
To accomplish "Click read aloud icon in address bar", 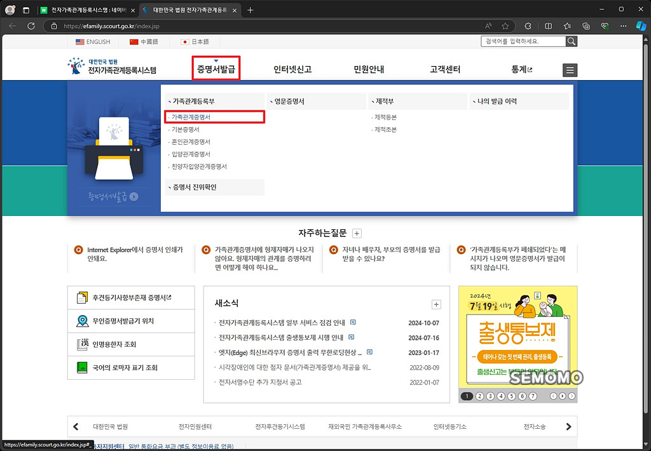I will click(488, 26).
